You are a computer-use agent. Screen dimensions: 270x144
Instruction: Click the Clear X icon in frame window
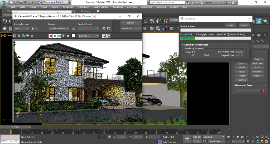click(x=32, y=36)
